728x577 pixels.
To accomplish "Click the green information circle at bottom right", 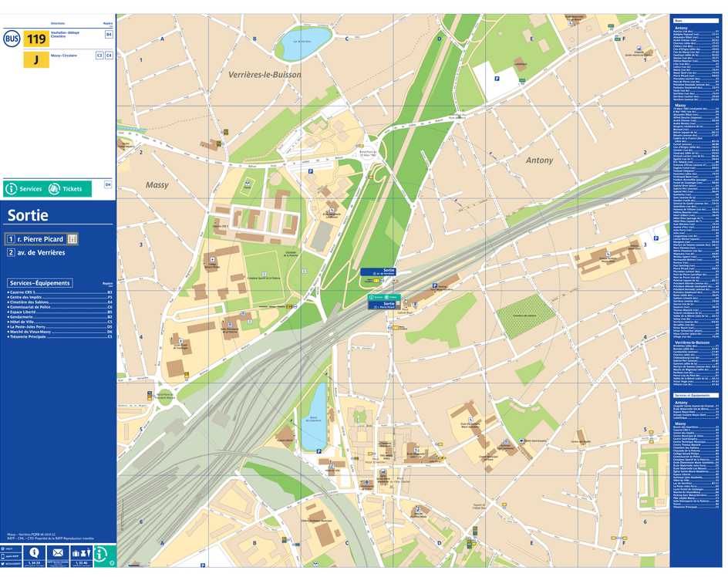I will point(100,555).
